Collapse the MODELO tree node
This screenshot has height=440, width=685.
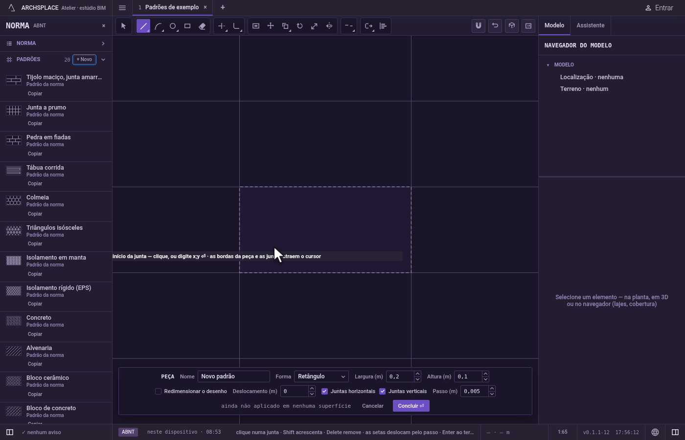548,65
